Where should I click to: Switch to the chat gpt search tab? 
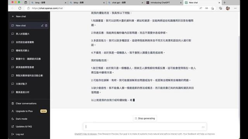click(126, 3)
